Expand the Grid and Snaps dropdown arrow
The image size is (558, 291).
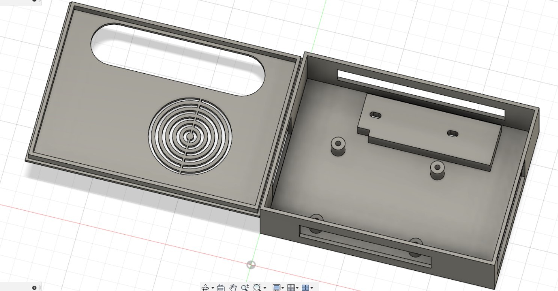(297, 288)
